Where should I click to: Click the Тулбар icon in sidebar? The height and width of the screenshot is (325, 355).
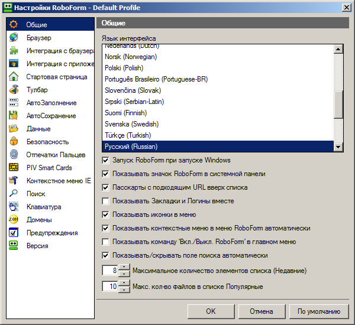click(x=14, y=90)
